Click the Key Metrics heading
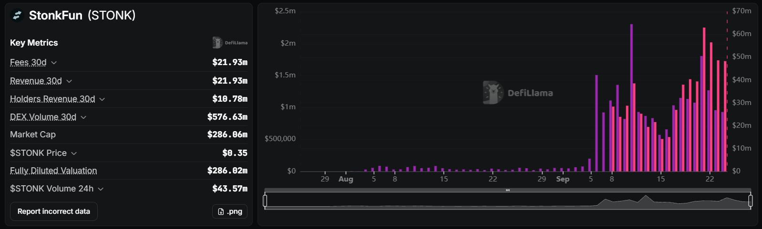The width and height of the screenshot is (762, 229). point(34,43)
